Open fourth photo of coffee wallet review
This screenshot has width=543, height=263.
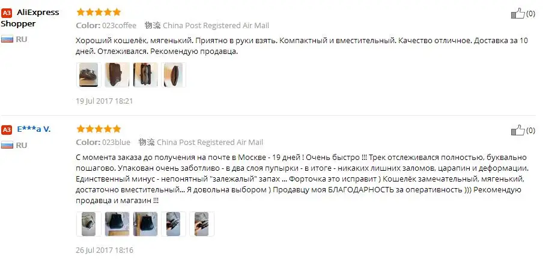(x=174, y=75)
